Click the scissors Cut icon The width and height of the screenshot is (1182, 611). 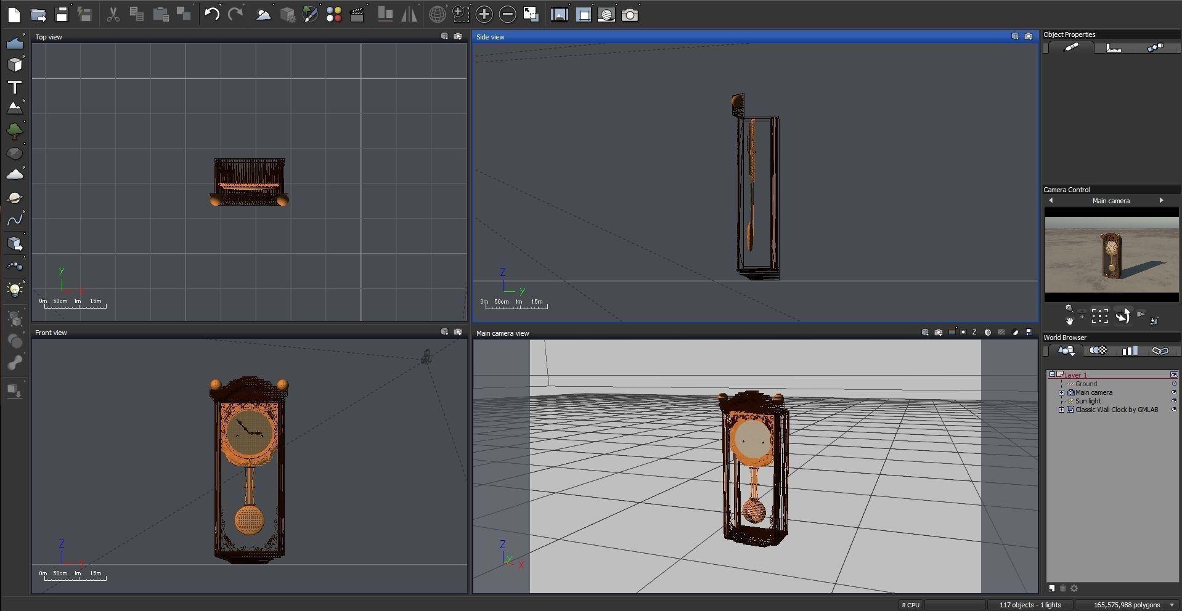click(x=113, y=15)
